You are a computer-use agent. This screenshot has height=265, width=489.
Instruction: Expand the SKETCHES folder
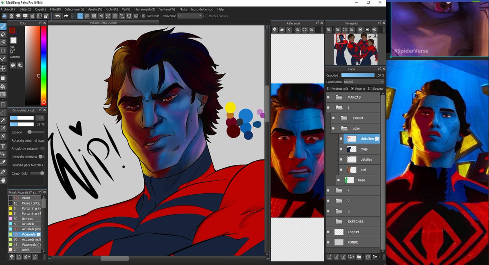point(339,222)
